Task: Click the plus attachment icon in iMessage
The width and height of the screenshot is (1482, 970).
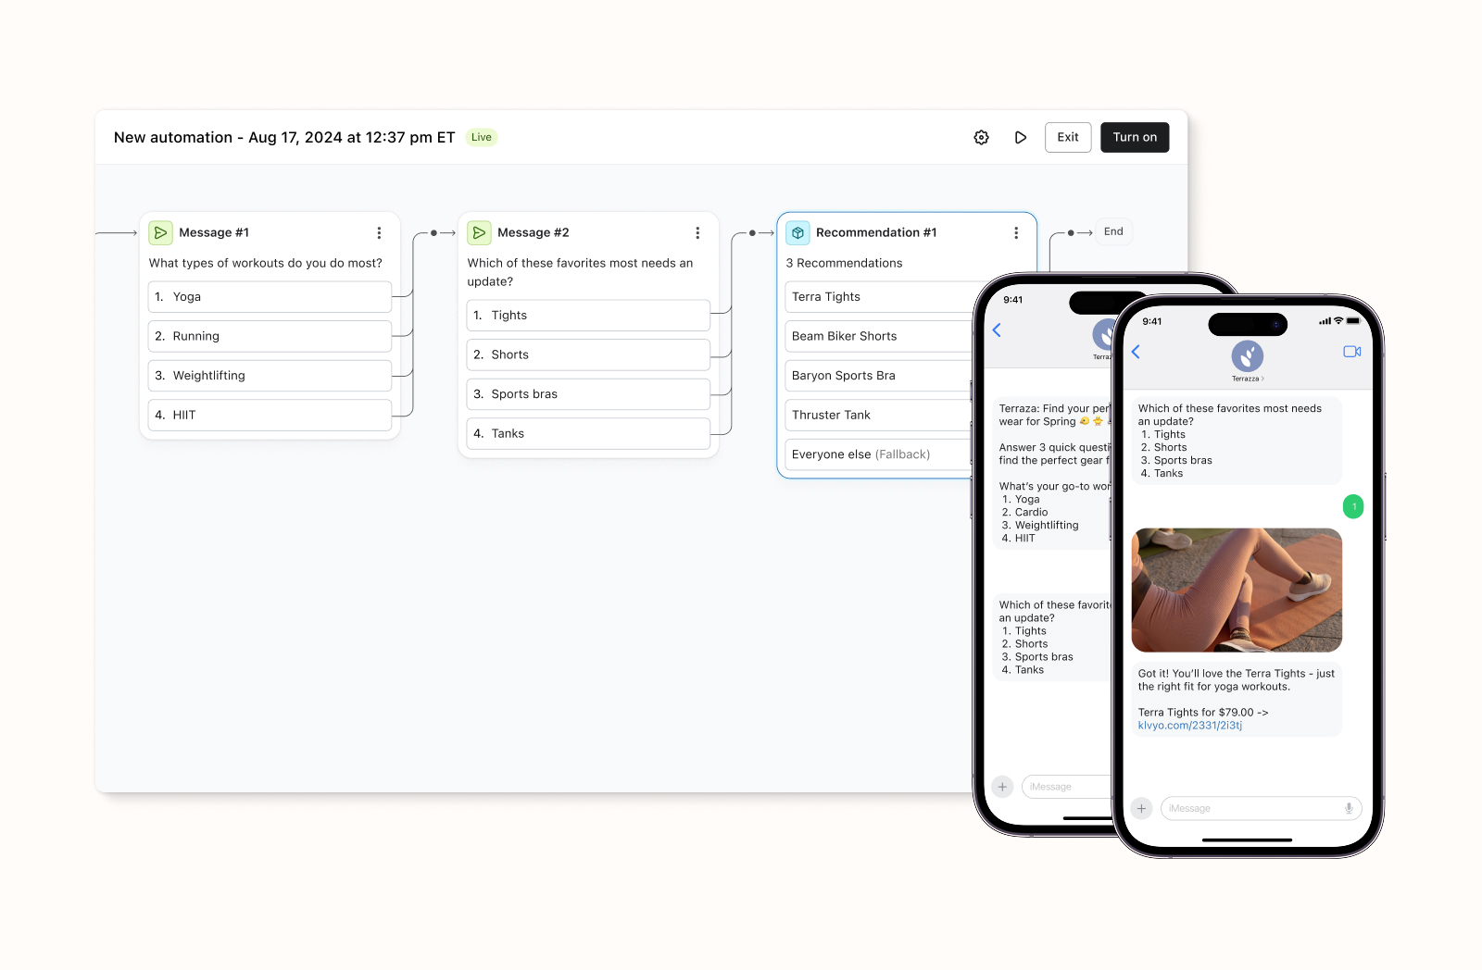Action: coord(1141,808)
